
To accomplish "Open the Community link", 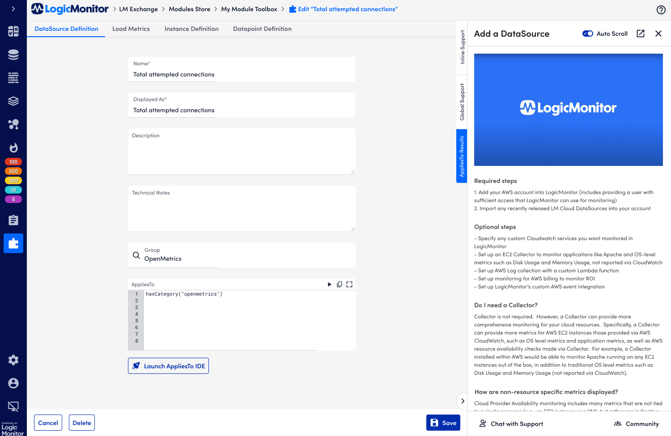I will [637, 423].
